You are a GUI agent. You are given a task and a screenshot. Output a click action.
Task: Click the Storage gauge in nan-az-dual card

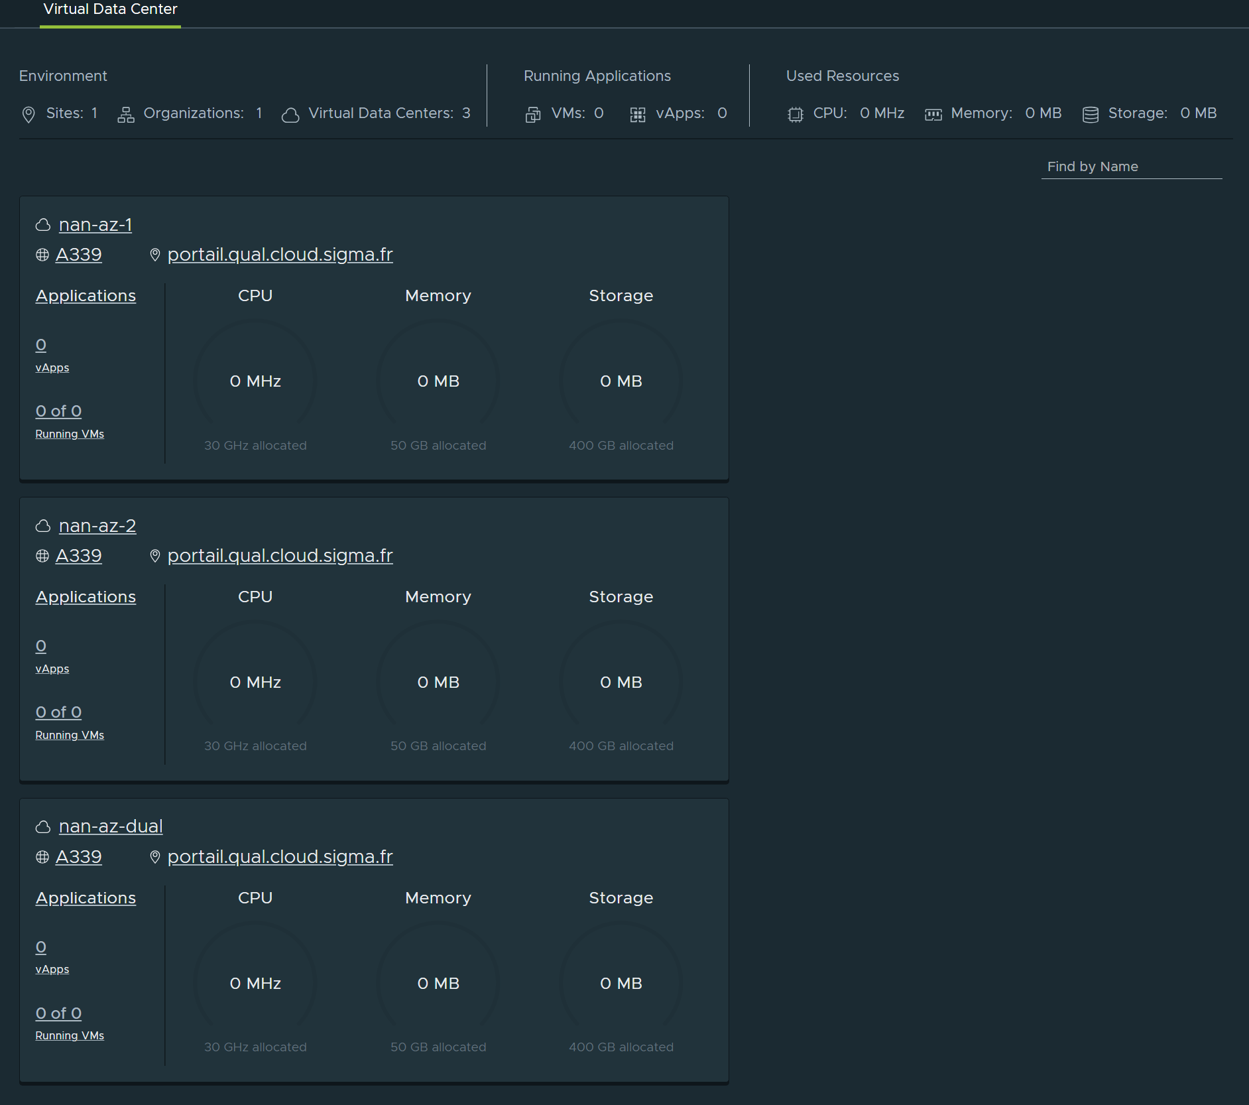[621, 983]
